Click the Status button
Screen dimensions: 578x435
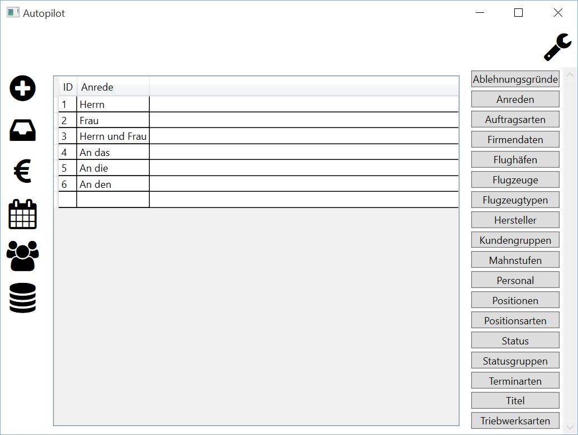click(515, 341)
